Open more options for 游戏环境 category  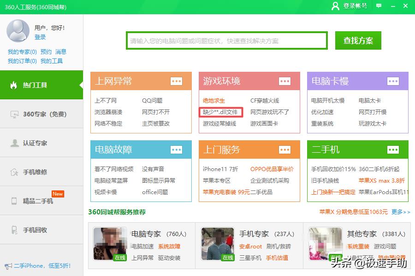pyautogui.click(x=285, y=81)
